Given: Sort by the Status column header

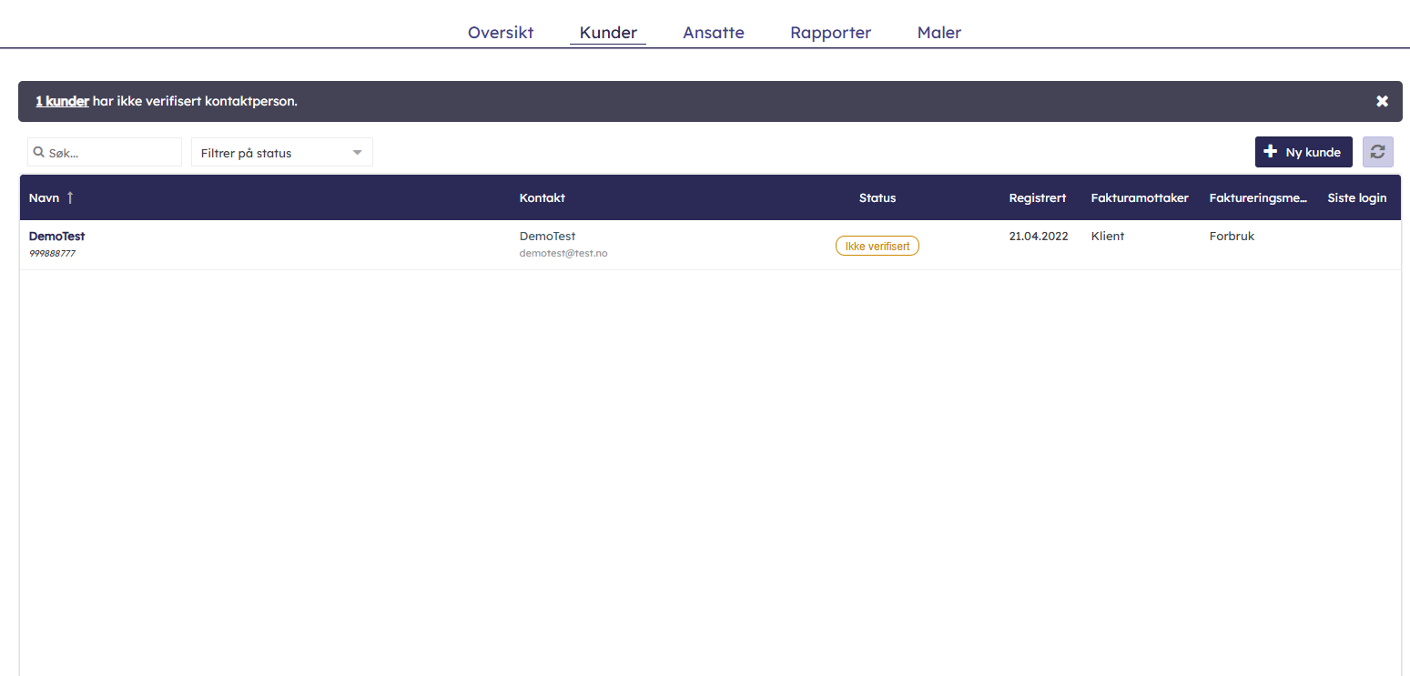Looking at the screenshot, I should 877,198.
